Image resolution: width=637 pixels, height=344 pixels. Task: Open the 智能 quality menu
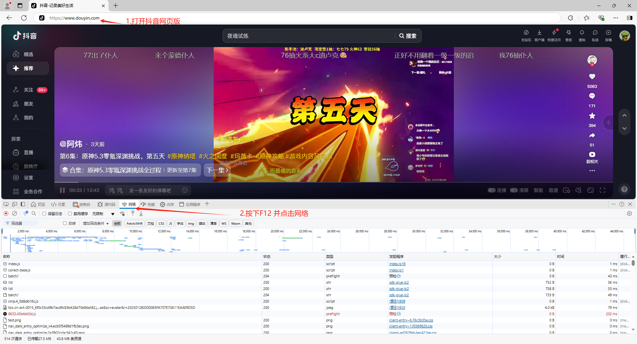point(538,190)
